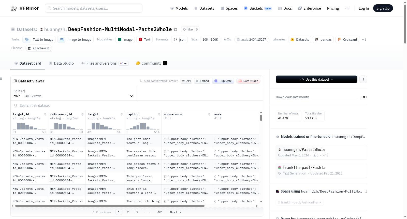The width and height of the screenshot is (407, 219).
Task: Sort the appearance column
Action: pos(209,114)
